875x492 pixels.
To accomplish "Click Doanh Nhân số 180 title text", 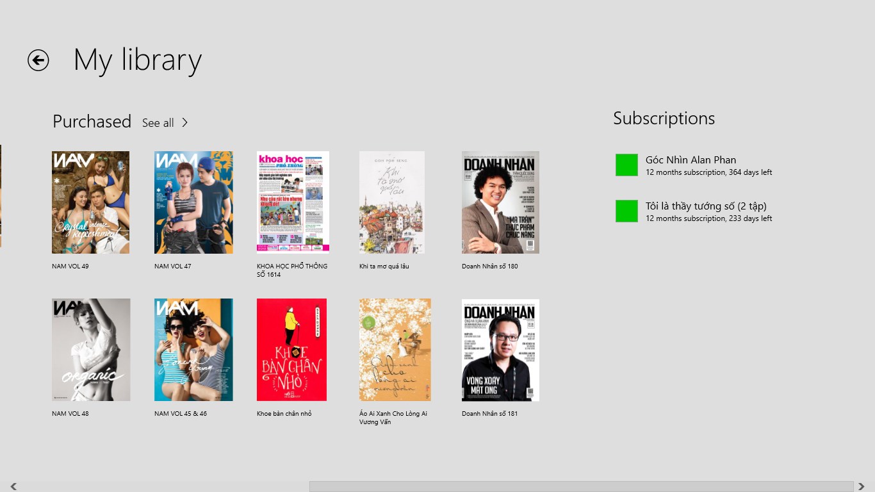I will point(490,266).
